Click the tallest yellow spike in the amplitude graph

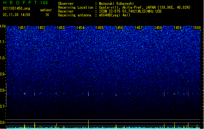89,124
